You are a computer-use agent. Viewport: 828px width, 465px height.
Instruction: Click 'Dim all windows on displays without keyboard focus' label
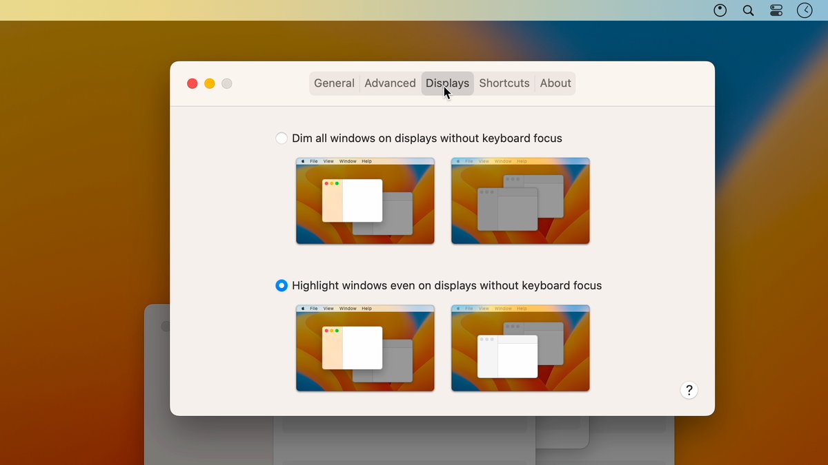[x=427, y=138]
